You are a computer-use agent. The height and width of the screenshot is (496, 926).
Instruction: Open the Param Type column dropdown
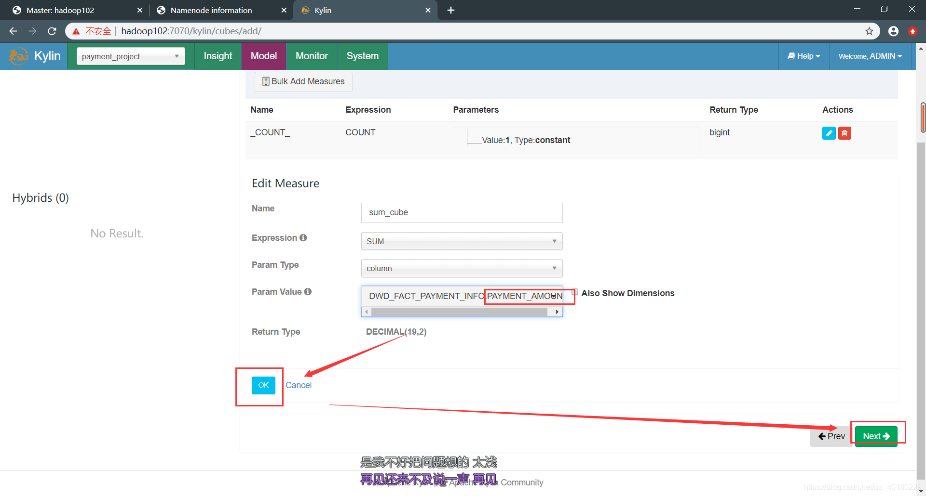pyautogui.click(x=462, y=268)
